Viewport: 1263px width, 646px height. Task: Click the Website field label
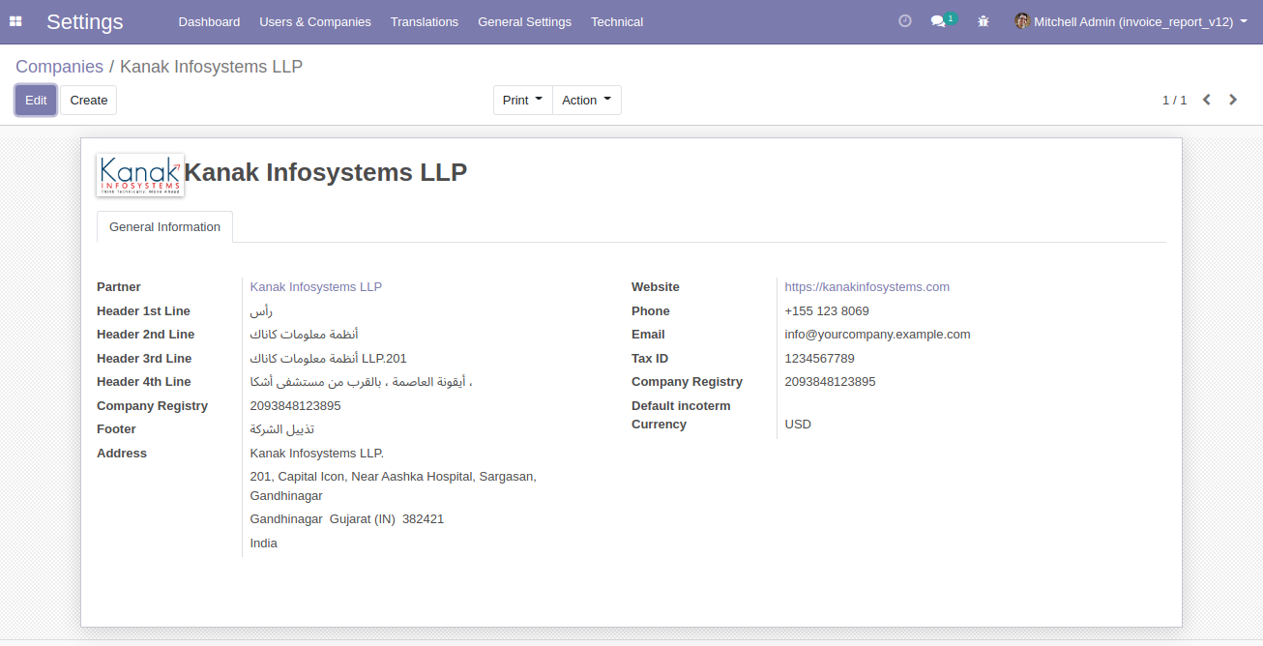pyautogui.click(x=656, y=287)
